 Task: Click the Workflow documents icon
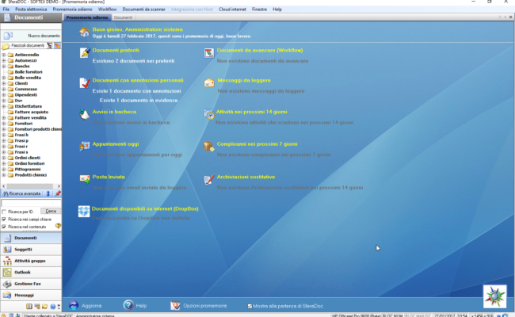pyautogui.click(x=209, y=52)
